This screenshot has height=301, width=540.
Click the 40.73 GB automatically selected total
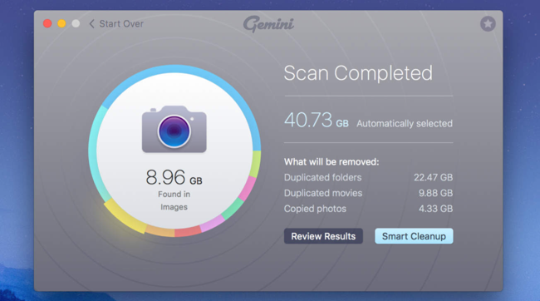[368, 120]
